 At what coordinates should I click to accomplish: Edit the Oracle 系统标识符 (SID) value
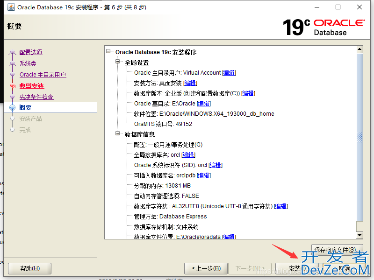pyautogui.click(x=216, y=165)
